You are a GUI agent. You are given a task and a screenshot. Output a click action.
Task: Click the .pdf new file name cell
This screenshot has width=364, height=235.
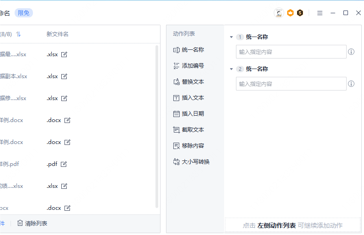coord(52,164)
